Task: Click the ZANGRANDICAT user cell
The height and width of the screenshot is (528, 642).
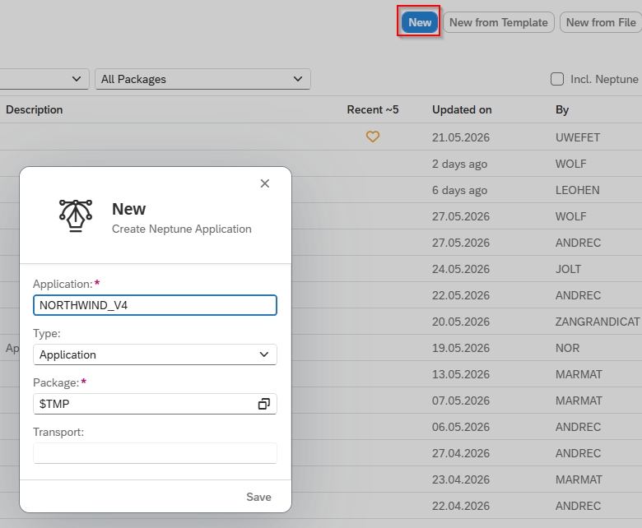Action: coord(598,322)
